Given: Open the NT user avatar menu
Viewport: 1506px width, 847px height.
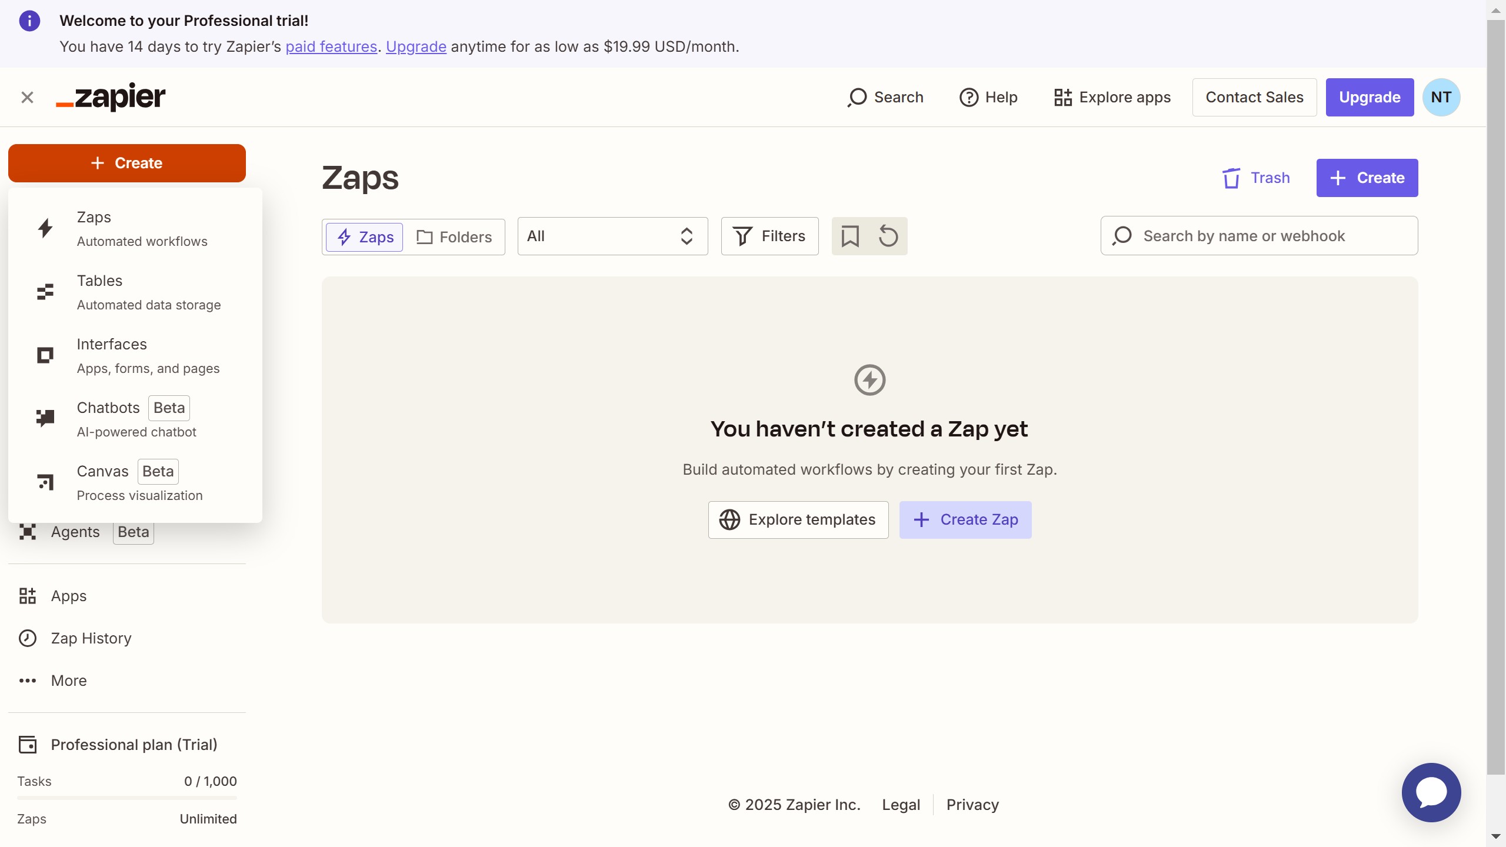Looking at the screenshot, I should click(x=1441, y=97).
